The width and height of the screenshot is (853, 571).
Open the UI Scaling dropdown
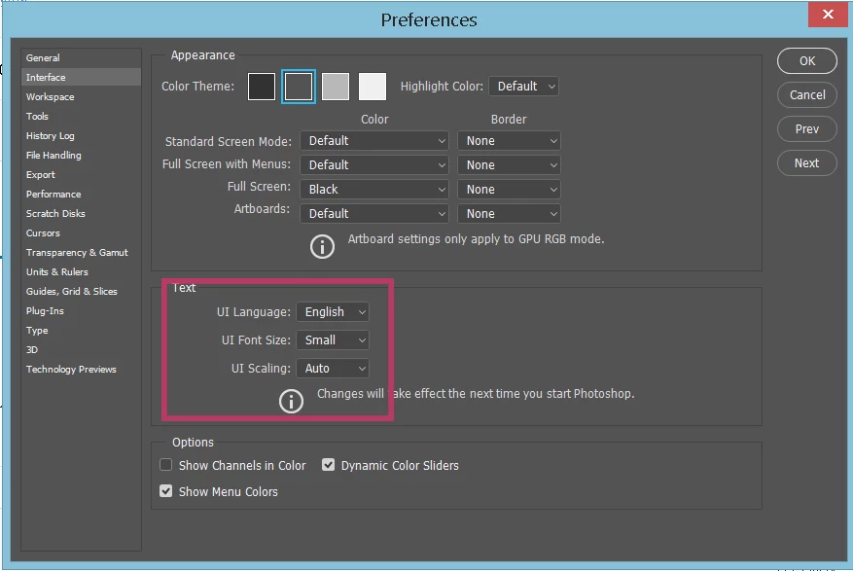(333, 369)
